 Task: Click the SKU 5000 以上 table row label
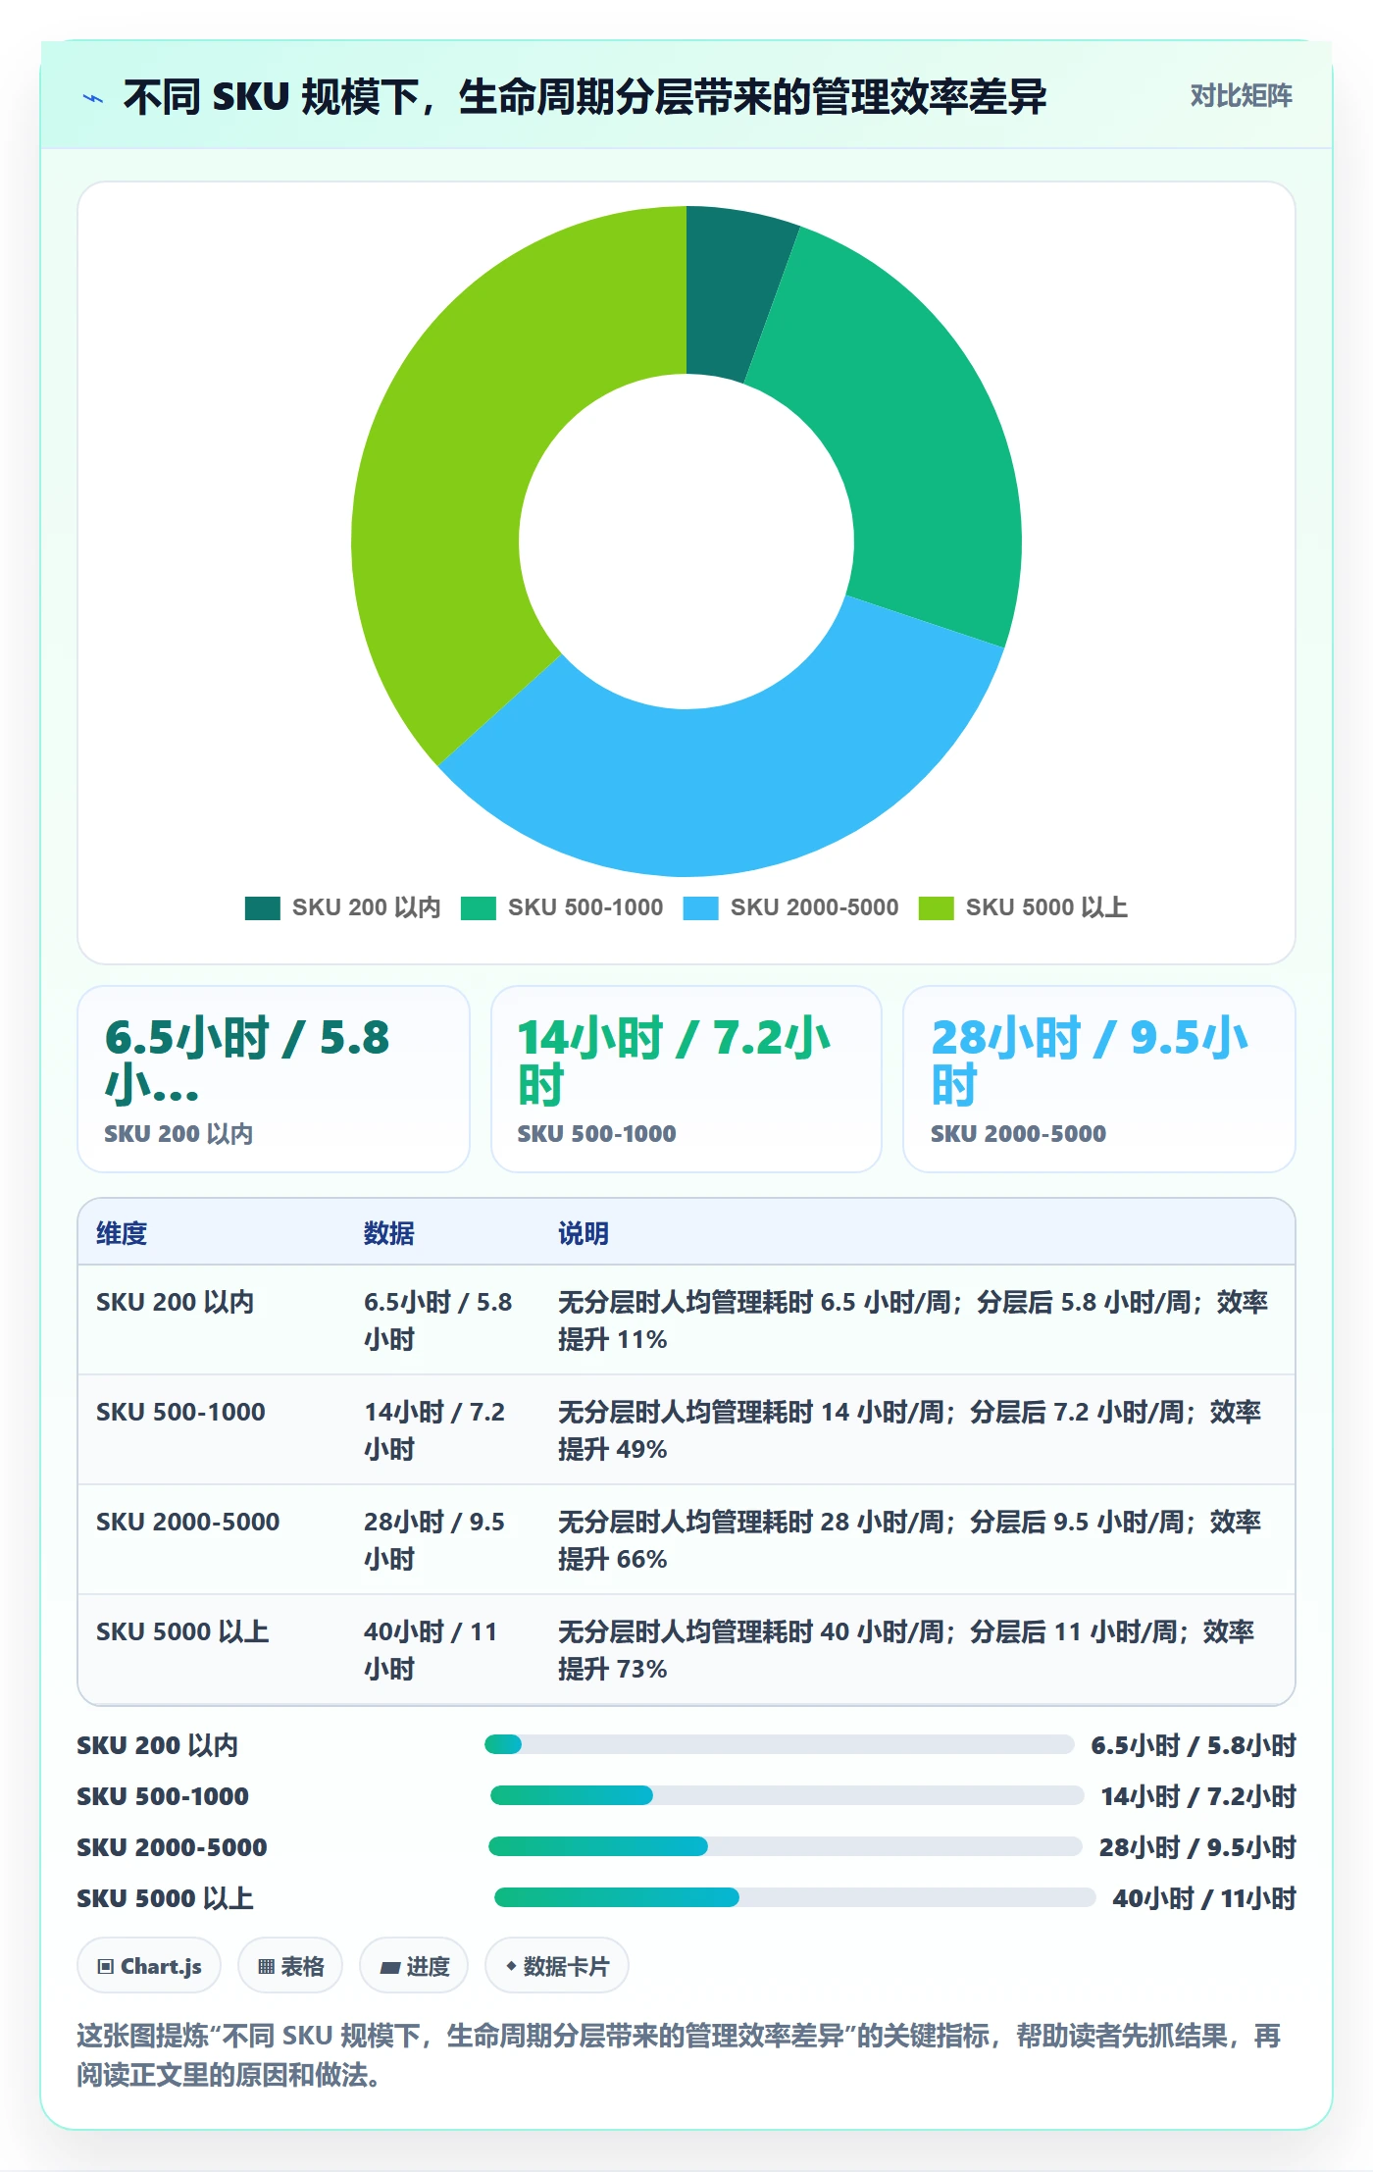(182, 1631)
